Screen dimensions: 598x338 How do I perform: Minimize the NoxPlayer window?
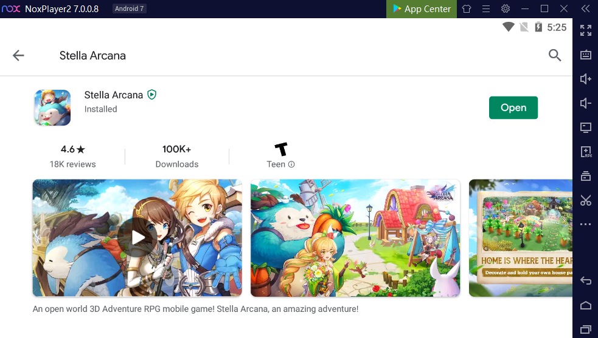coord(525,8)
